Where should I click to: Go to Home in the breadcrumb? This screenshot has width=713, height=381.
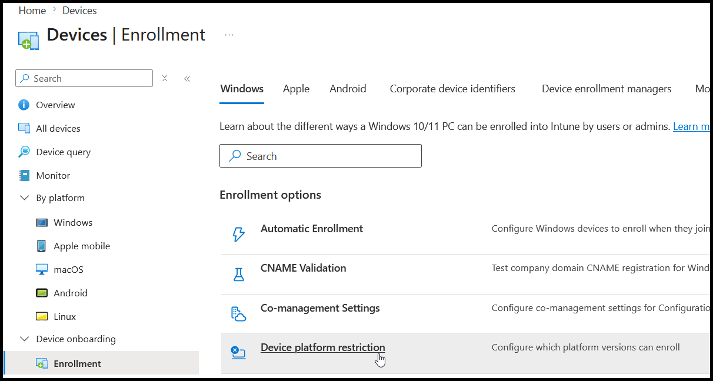32,11
